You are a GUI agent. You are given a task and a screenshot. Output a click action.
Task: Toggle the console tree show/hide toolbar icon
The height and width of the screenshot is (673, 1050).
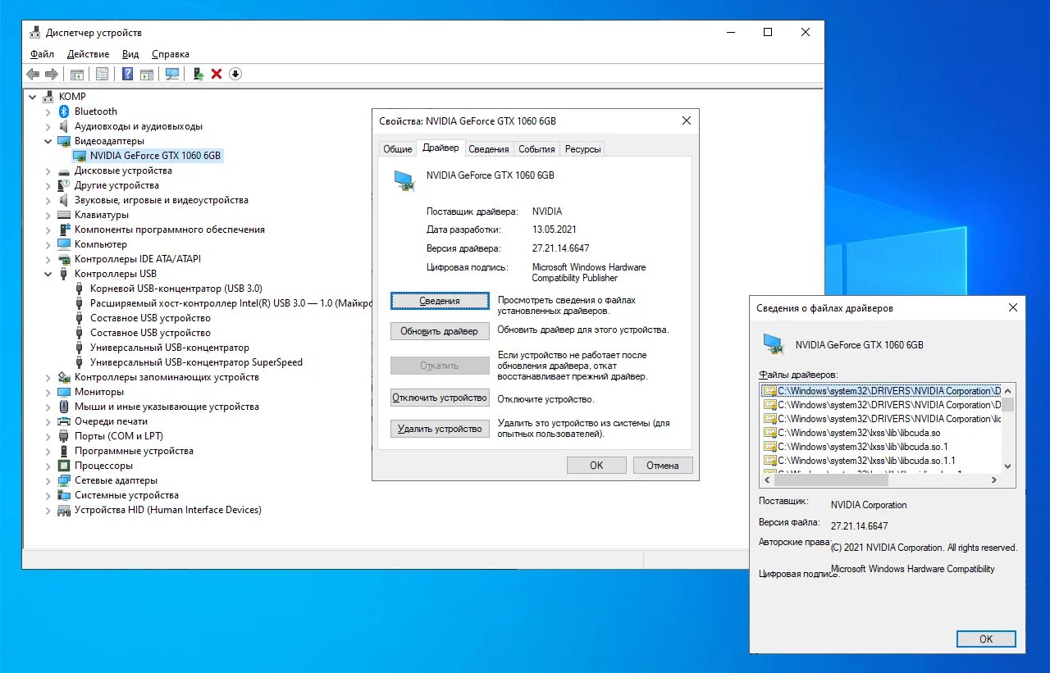(x=76, y=74)
